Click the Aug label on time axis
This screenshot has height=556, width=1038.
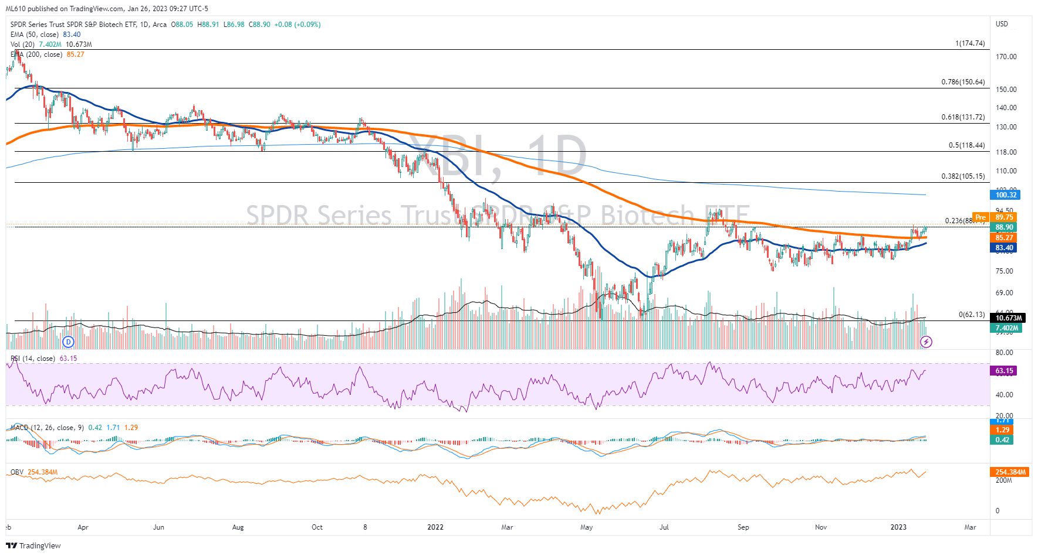click(x=238, y=527)
